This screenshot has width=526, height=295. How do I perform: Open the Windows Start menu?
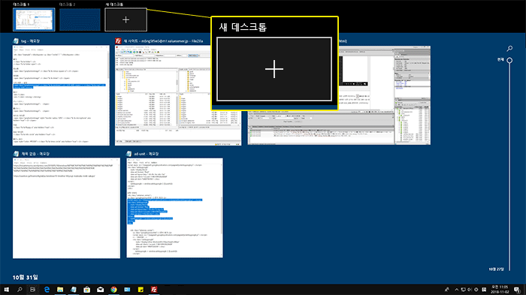click(x=6, y=289)
